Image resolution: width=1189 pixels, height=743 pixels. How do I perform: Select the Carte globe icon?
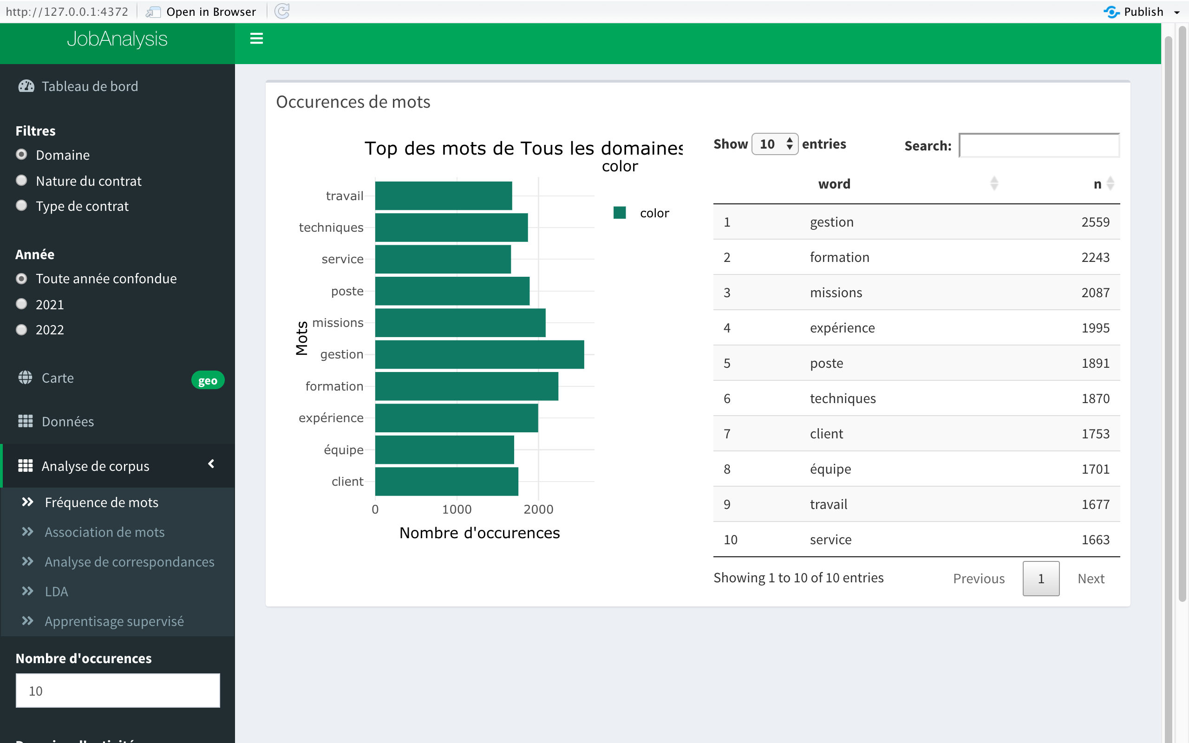(x=26, y=378)
